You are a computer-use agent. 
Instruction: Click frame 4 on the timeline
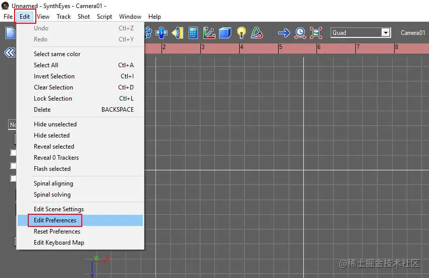242,47
